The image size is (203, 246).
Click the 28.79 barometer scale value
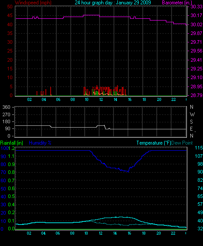[x=196, y=95]
